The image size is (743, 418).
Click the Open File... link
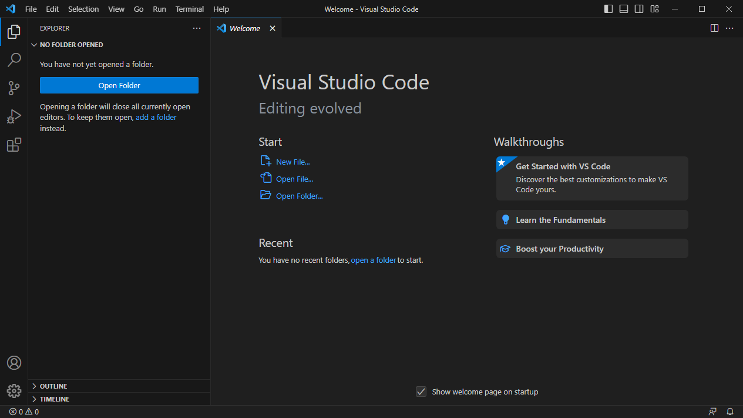click(295, 179)
